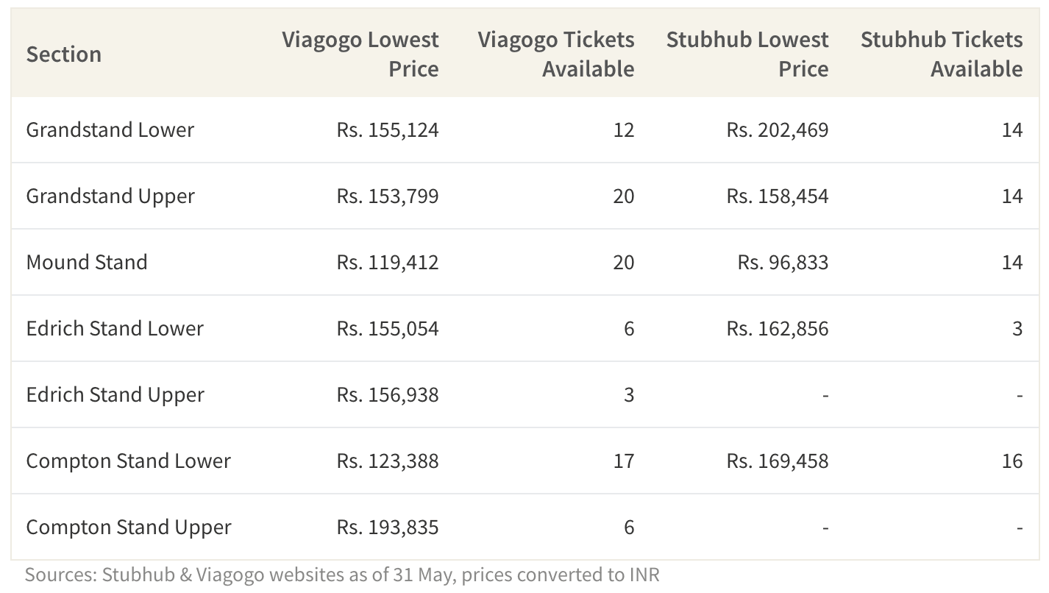Click the Compton Stand Lower label
Image resolution: width=1049 pixels, height=593 pixels.
click(x=129, y=461)
